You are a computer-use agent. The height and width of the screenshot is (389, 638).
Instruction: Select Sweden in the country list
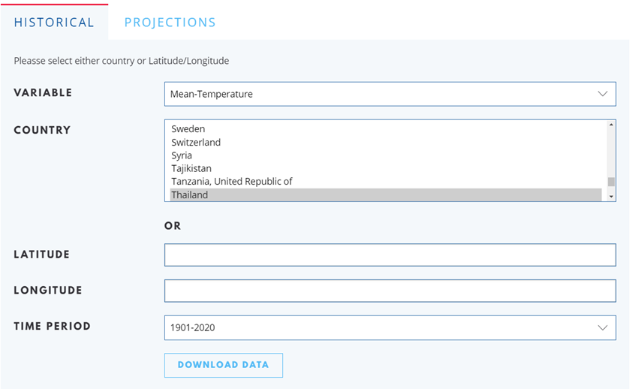(x=188, y=129)
